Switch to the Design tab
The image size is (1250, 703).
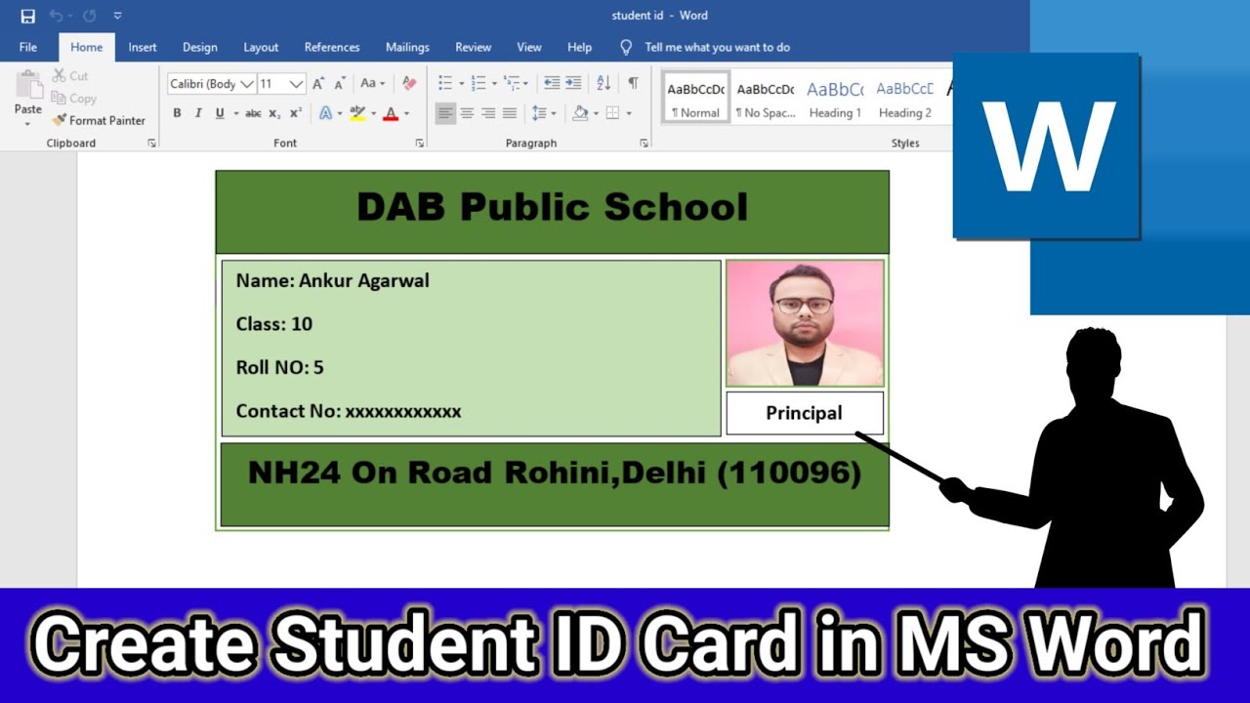coord(200,47)
